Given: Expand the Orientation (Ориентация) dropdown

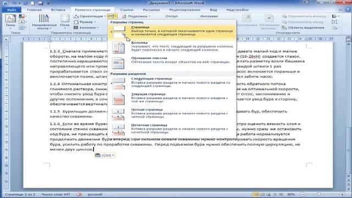Looking at the screenshot, I should (x=90, y=16).
